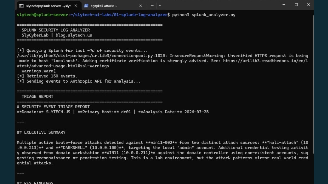
Task: Click the 'slytech@splunk-server' prompt text
Action: point(42,15)
